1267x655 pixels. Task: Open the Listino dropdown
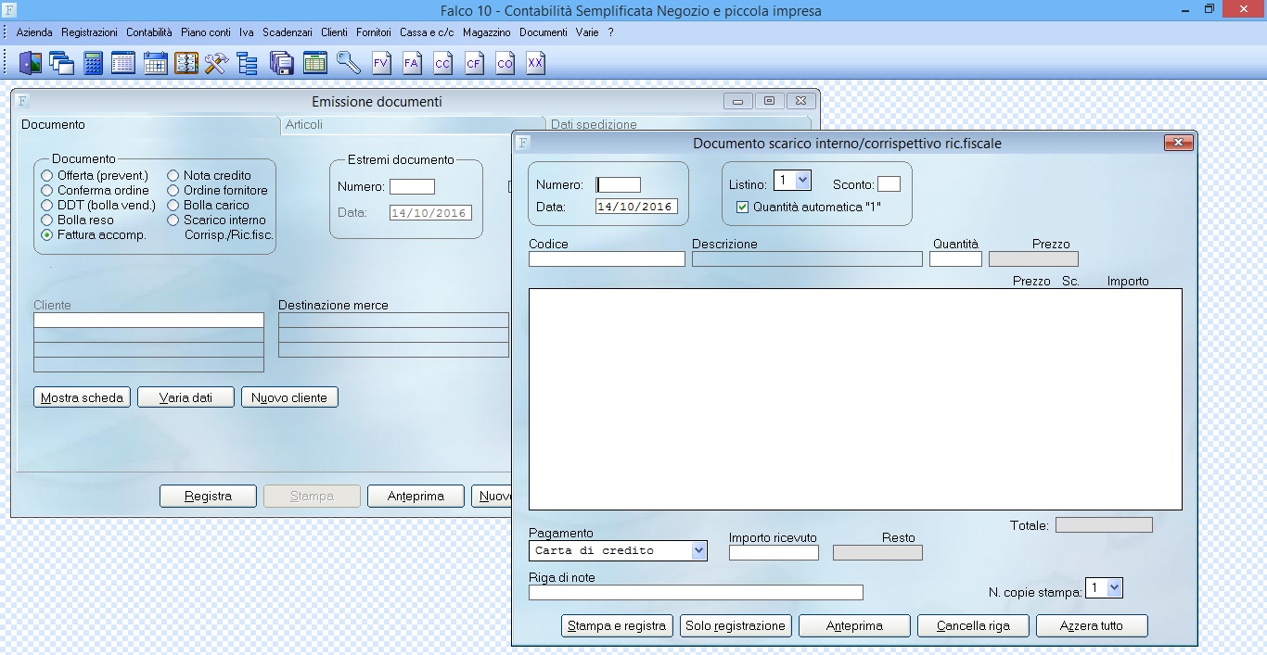tap(802, 180)
